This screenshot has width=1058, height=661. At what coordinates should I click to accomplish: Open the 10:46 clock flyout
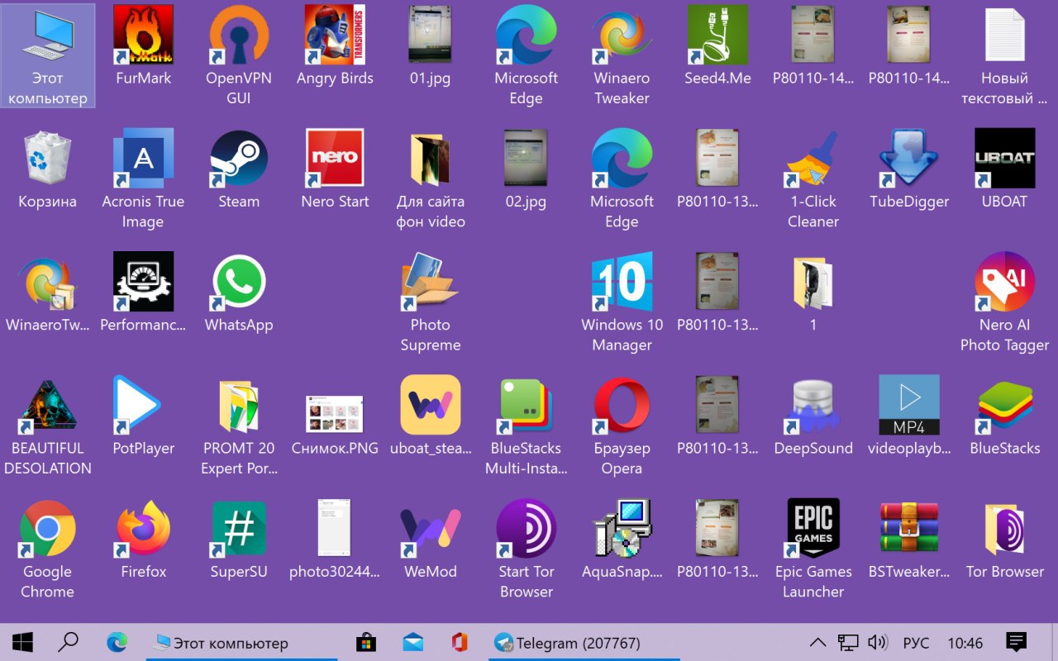point(965,643)
